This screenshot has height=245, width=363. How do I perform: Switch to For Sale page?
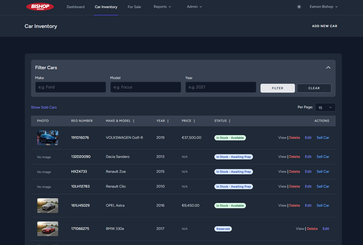tap(134, 7)
